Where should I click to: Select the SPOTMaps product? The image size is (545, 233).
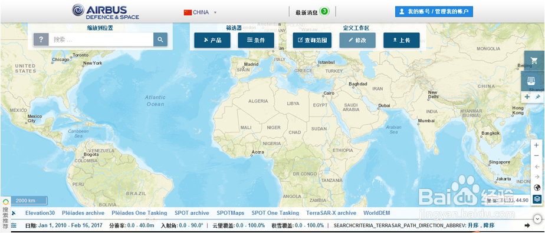(x=231, y=213)
